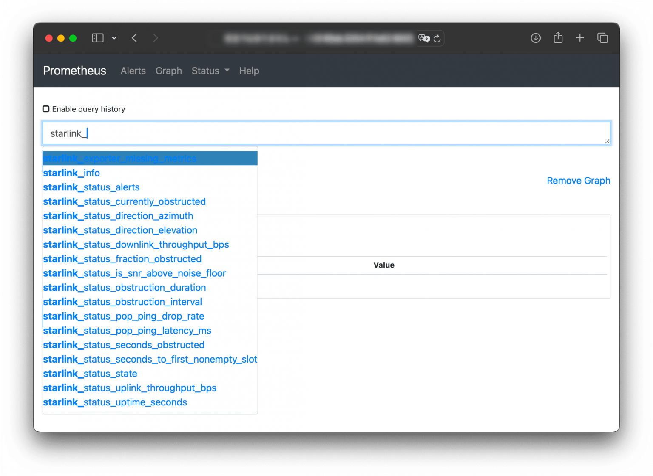Click inside the query expression input field
Viewport: 653px width, 476px height.
[x=298, y=133]
